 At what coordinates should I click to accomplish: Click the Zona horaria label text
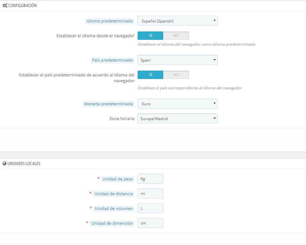point(122,118)
